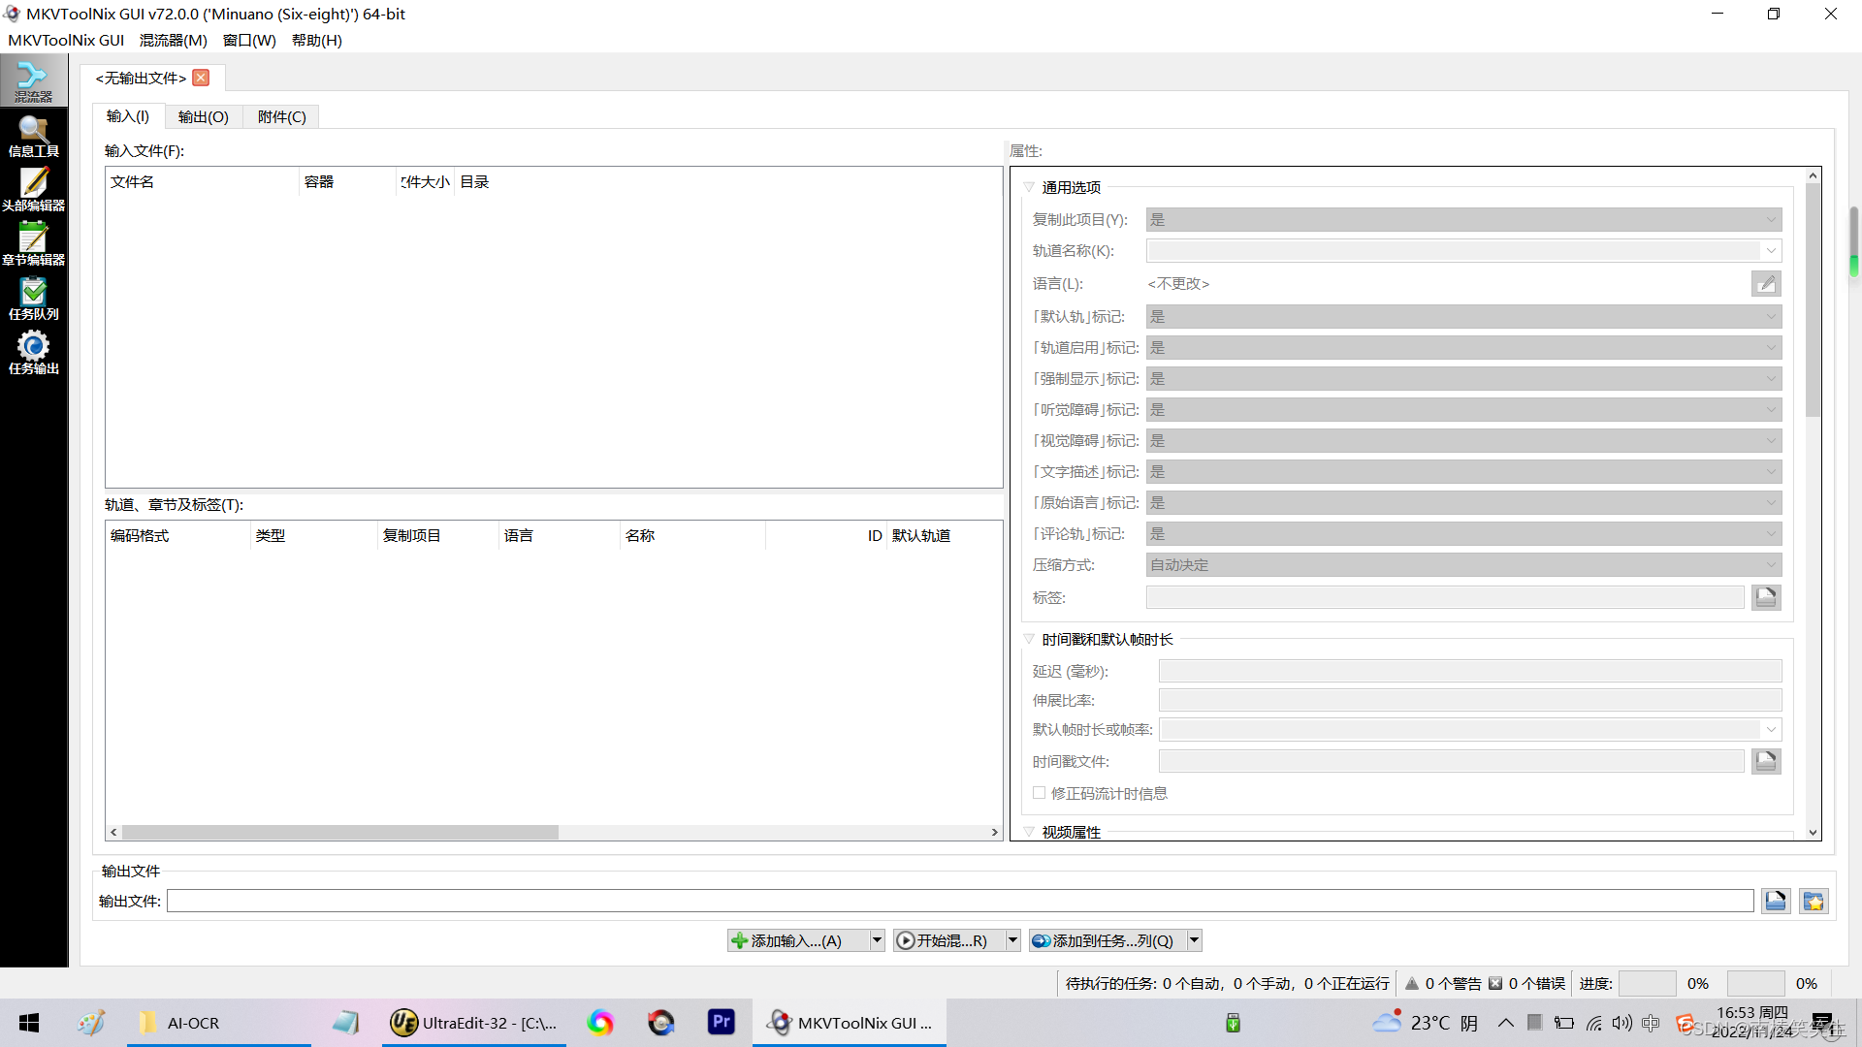Screen dimensions: 1862x1047
Task: Open 窗口(W) menu
Action: [249, 40]
